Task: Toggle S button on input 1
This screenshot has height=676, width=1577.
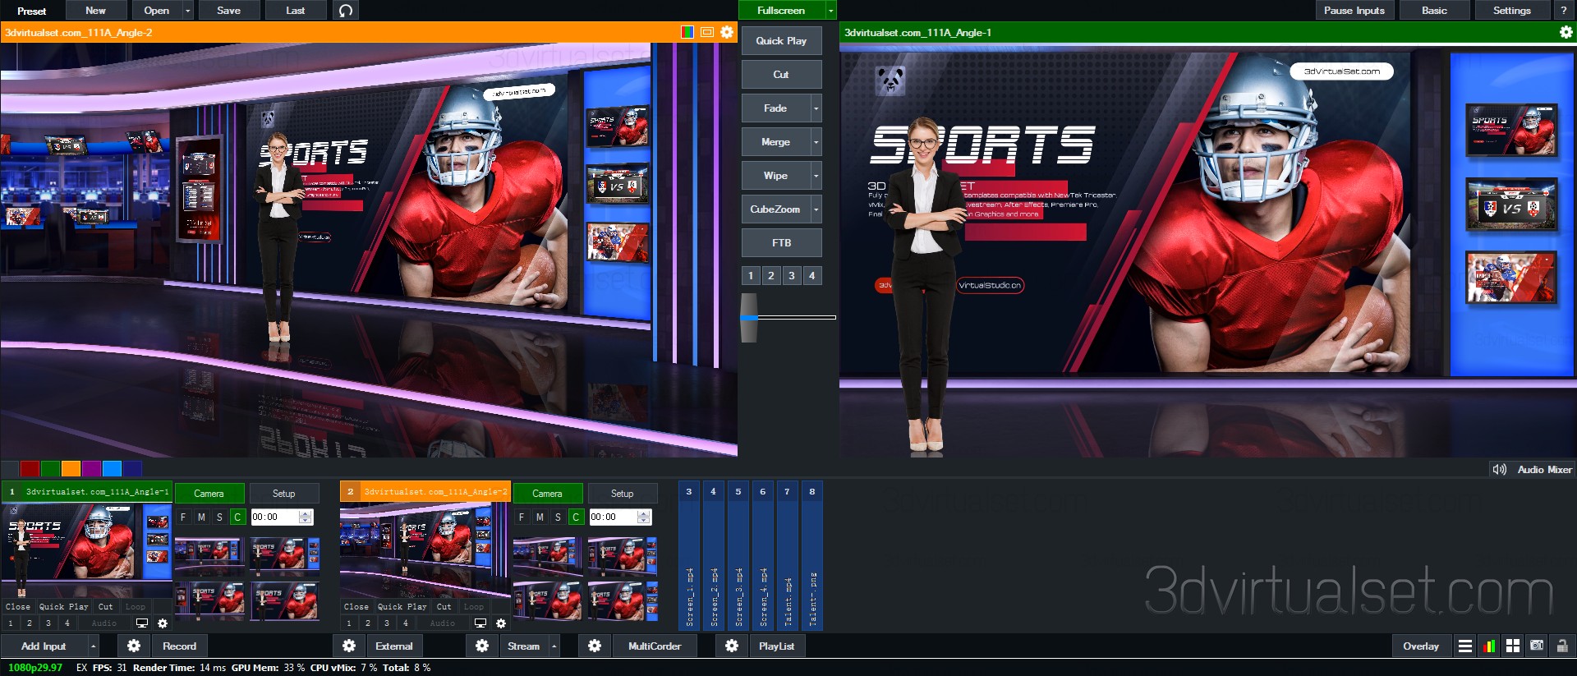Action: [x=219, y=517]
